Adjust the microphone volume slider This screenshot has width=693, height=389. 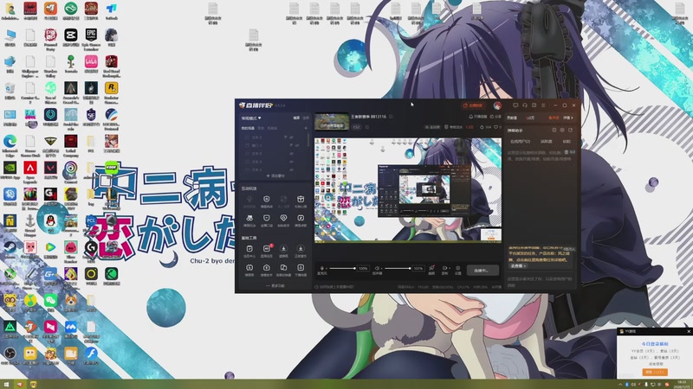point(341,268)
